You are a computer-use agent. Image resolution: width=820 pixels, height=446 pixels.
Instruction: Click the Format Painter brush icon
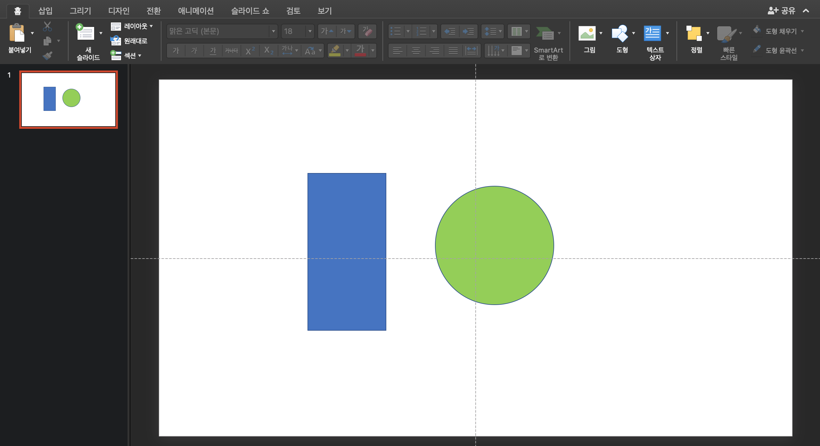pos(47,56)
